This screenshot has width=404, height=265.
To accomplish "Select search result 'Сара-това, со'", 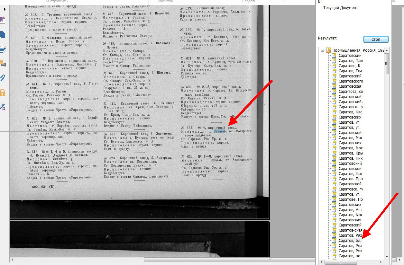I will click(x=351, y=92).
